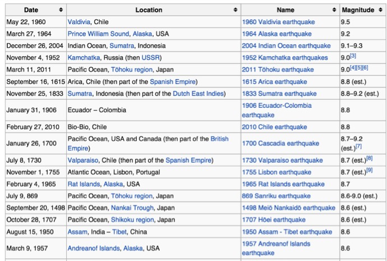
Task: Open the Valparaíso location link
Action: pos(86,160)
